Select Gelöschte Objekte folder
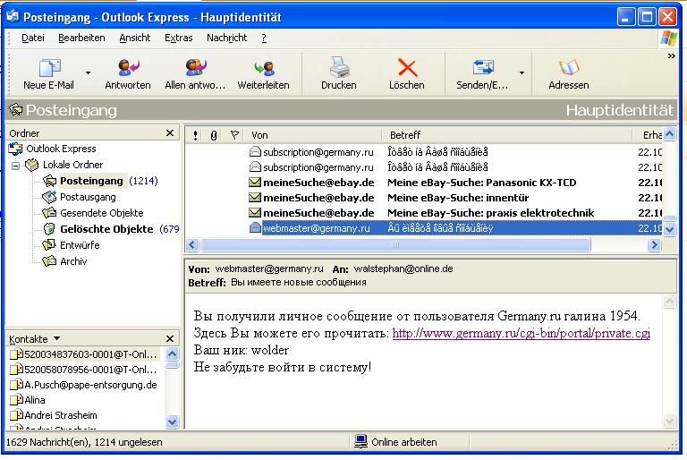This screenshot has width=687, height=460. point(106,229)
